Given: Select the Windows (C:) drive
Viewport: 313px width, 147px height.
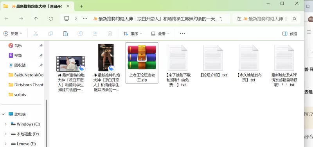Looking at the screenshot, I should pyautogui.click(x=25, y=124).
